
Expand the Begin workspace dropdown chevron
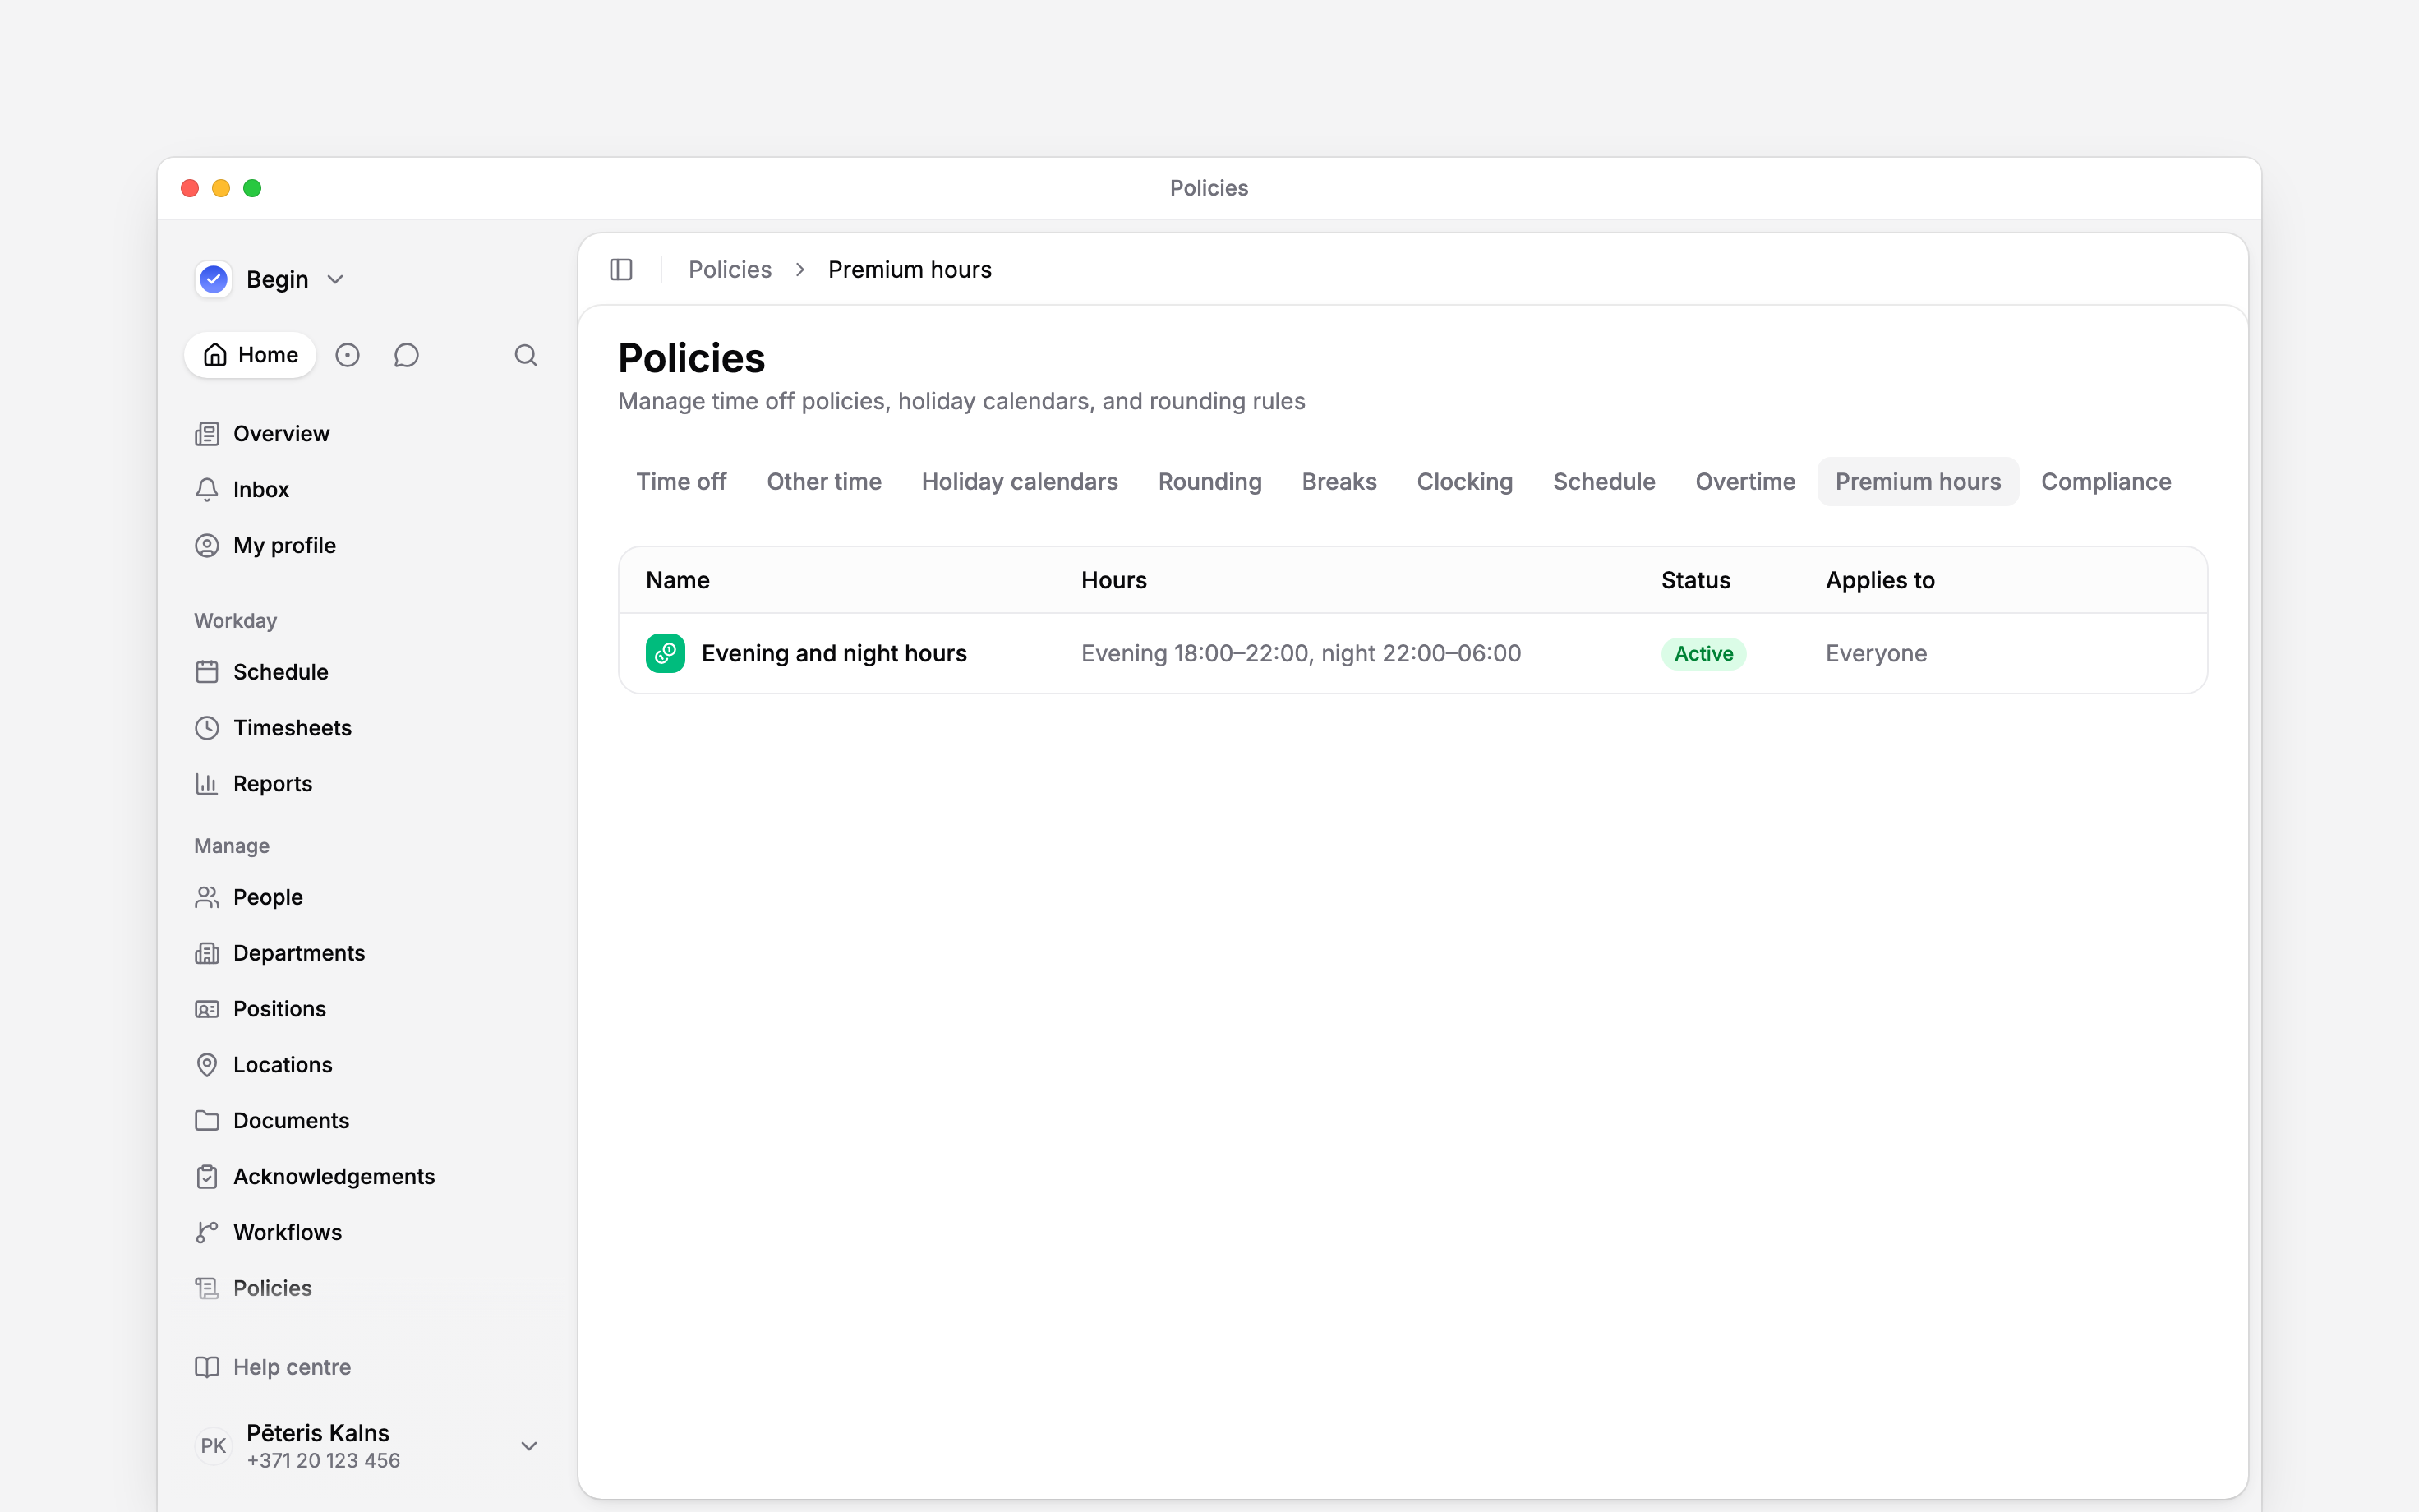tap(336, 280)
